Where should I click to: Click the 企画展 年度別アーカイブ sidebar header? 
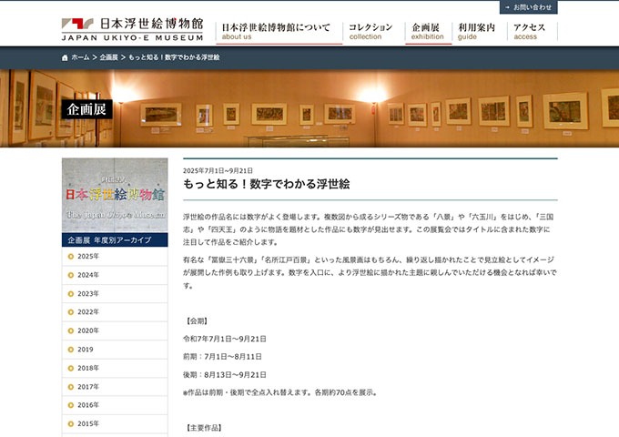click(x=115, y=240)
